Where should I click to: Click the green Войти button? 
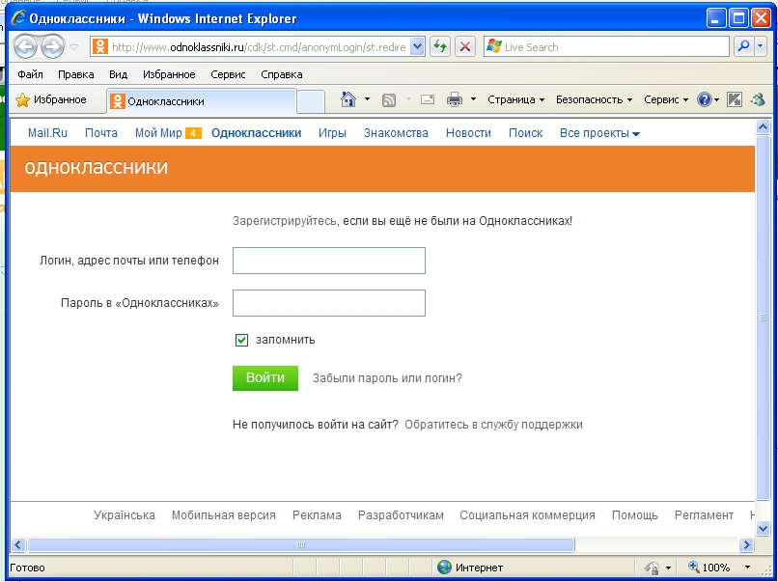(x=265, y=378)
